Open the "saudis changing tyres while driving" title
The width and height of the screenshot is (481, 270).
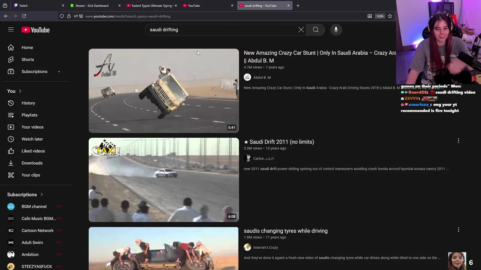[286, 231]
